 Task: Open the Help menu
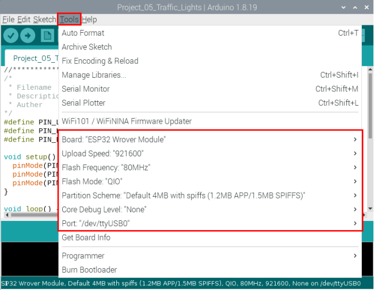pyautogui.click(x=89, y=20)
